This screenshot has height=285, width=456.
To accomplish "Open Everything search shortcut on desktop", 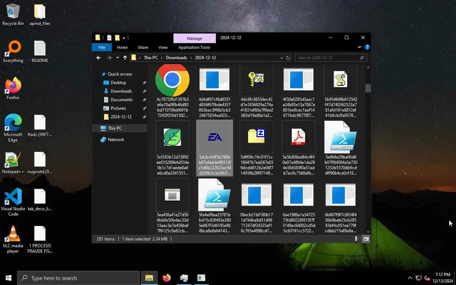I will coord(13,52).
